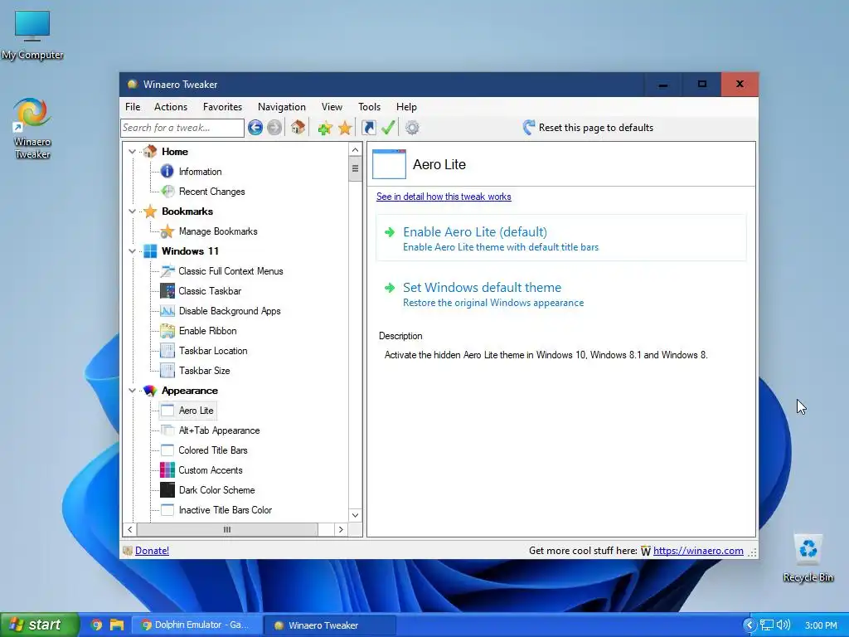Select Alt+Tab Appearance tree item
Image resolution: width=849 pixels, height=637 pixels.
click(219, 430)
